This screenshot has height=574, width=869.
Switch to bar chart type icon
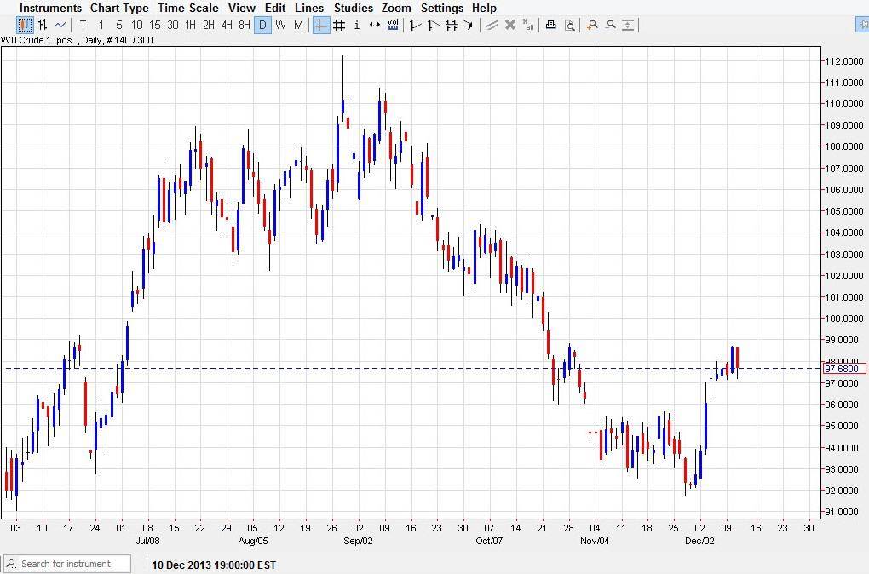pos(42,25)
